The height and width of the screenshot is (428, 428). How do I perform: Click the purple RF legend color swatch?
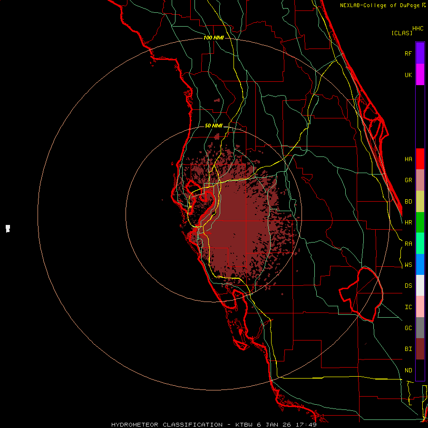420,53
